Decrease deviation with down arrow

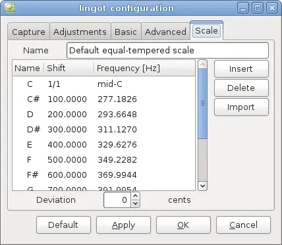[x=135, y=204]
